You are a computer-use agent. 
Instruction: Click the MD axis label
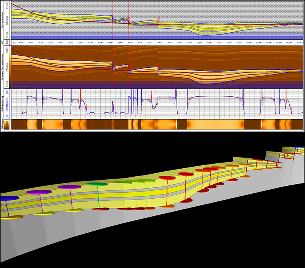(x=3, y=43)
